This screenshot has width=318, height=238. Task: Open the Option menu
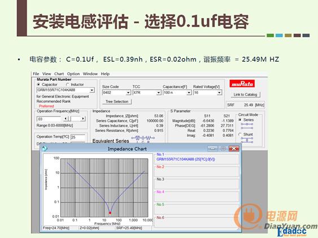[73, 74]
